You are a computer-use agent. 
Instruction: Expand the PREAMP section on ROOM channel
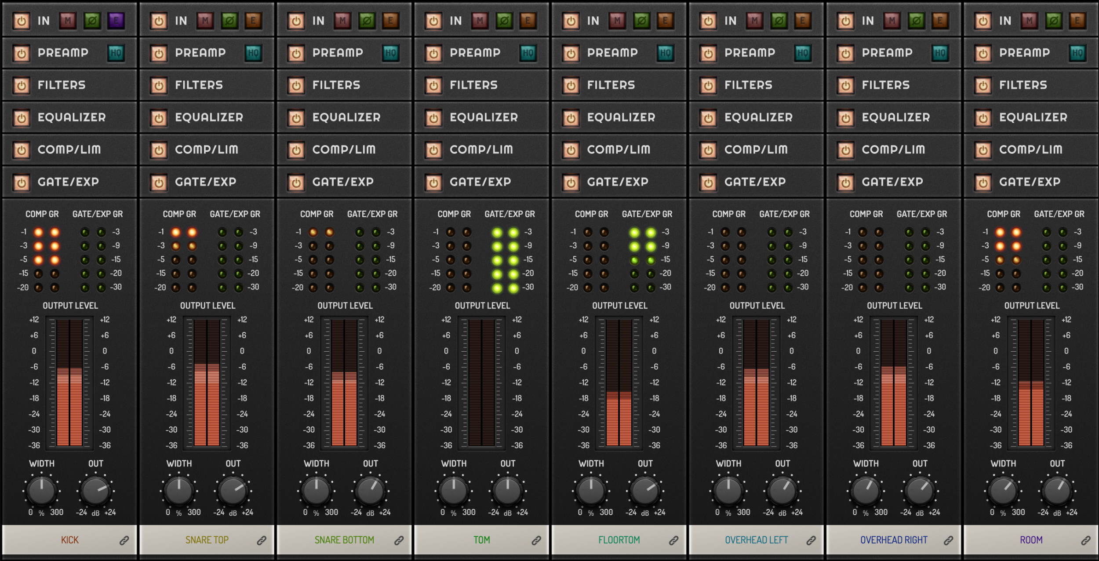[x=1024, y=53]
